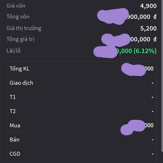Select the Bán row
The width and height of the screenshot is (163, 163).
81,140
